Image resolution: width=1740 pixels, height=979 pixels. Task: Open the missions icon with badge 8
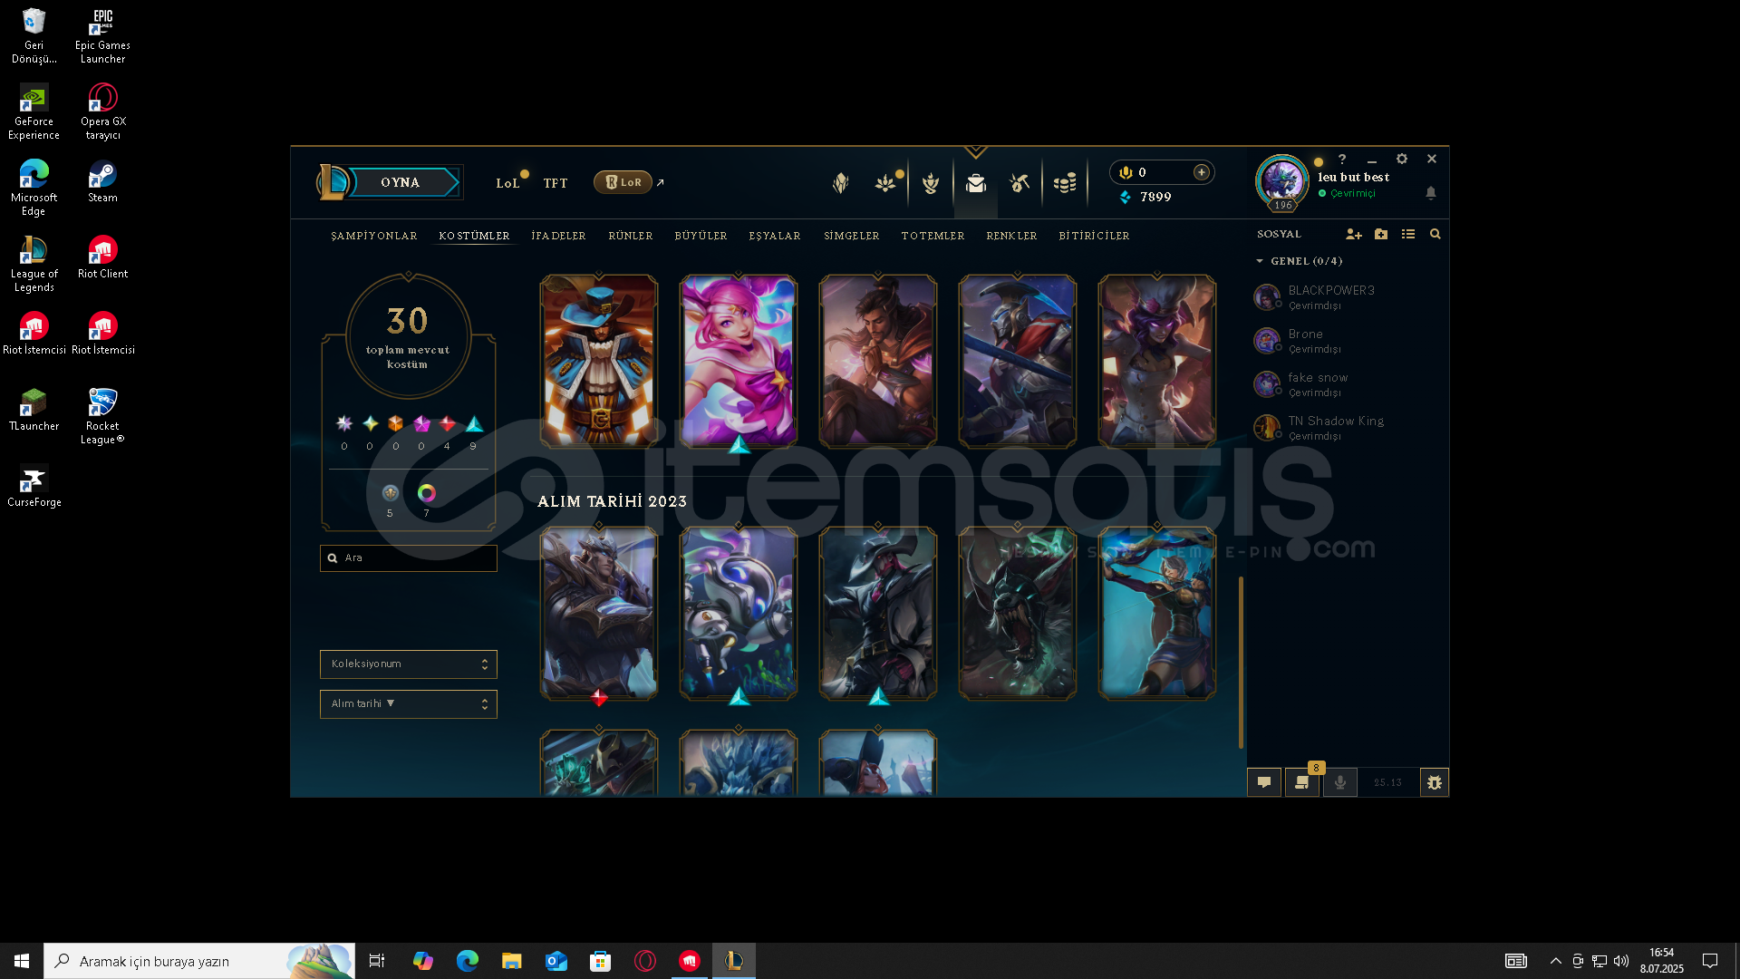coord(1302,782)
